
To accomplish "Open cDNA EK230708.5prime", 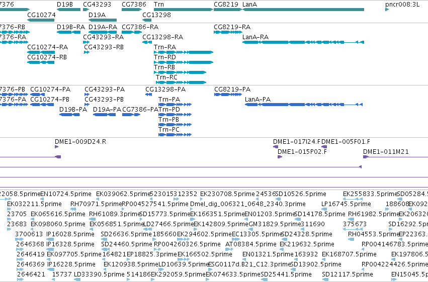I will pos(227,194).
